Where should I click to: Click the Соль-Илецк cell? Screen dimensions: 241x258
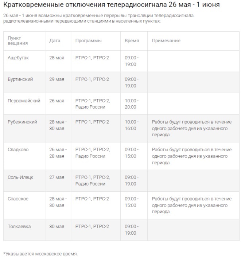tap(20, 177)
